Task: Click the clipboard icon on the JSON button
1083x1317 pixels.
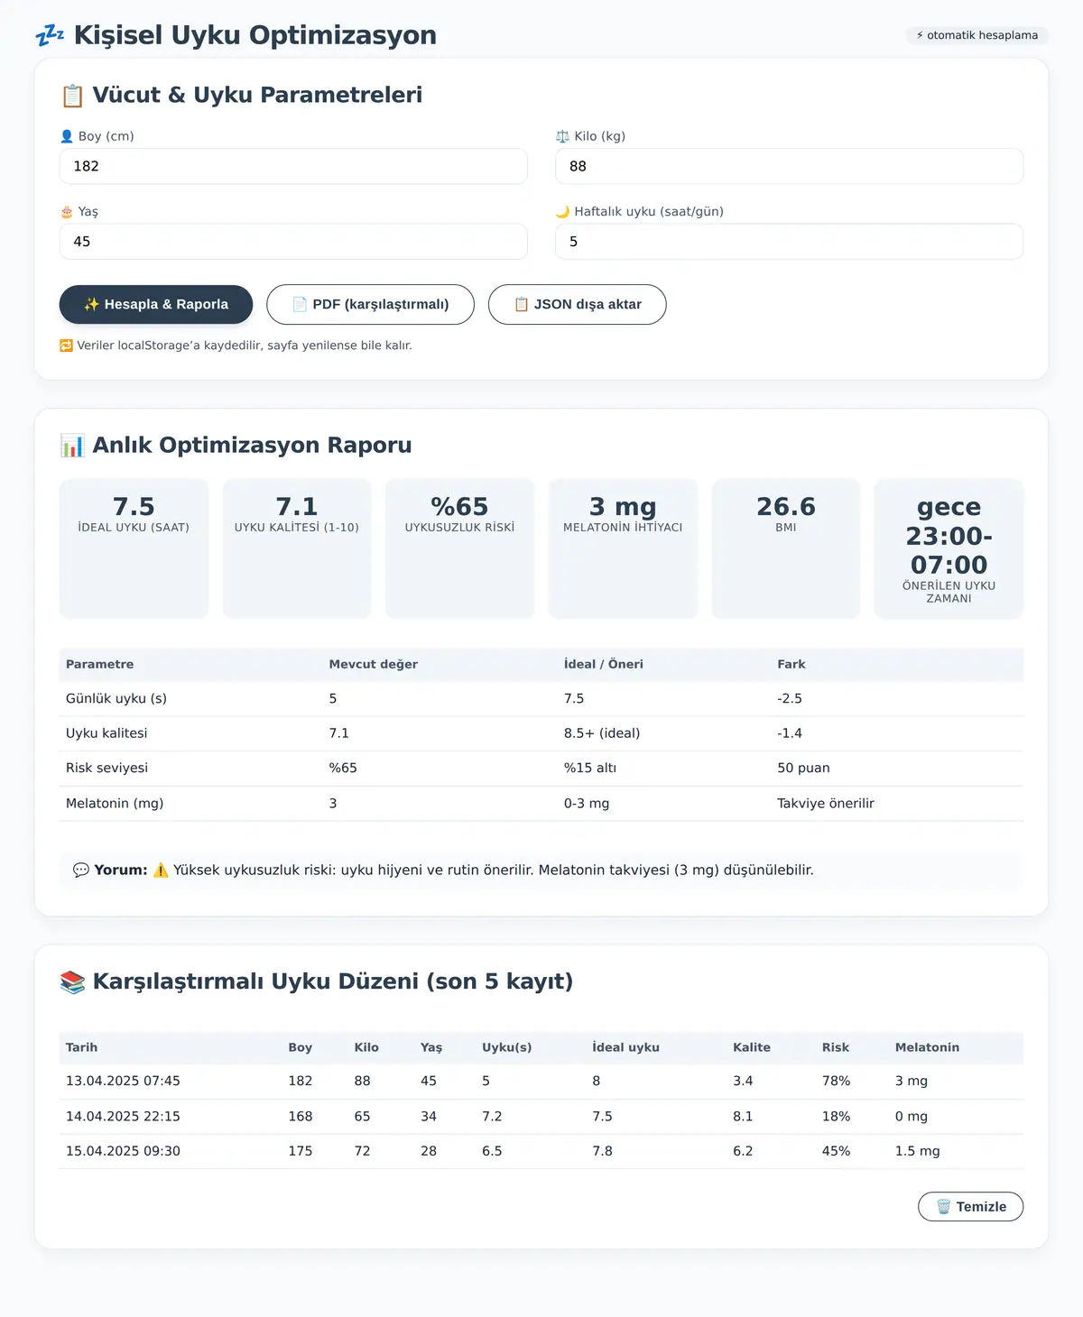Action: tap(521, 305)
